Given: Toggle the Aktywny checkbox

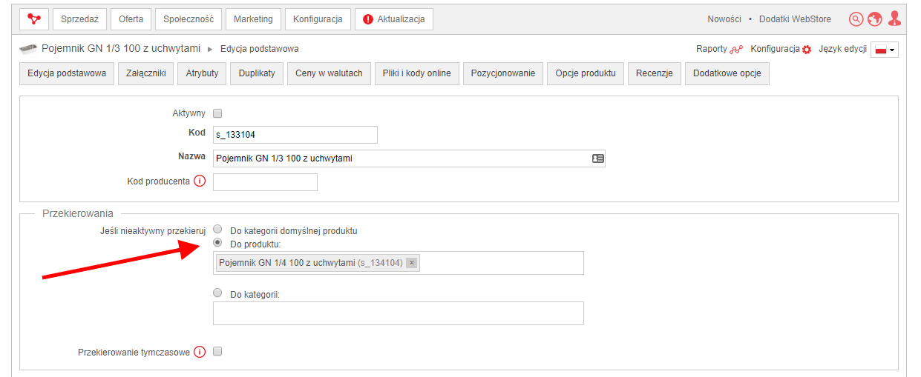Looking at the screenshot, I should coord(217,114).
